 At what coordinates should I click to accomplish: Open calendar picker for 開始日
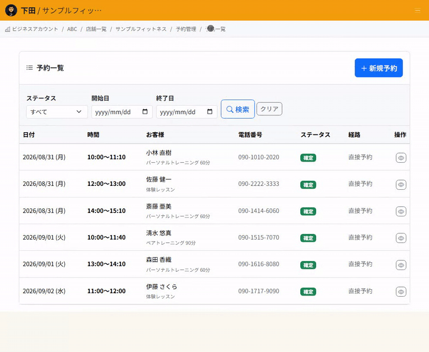tap(145, 111)
